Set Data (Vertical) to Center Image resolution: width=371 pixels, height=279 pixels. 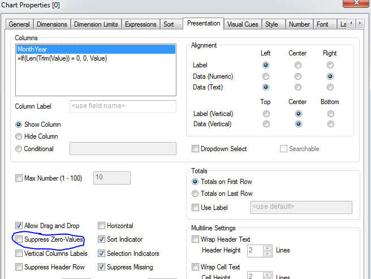point(299,124)
